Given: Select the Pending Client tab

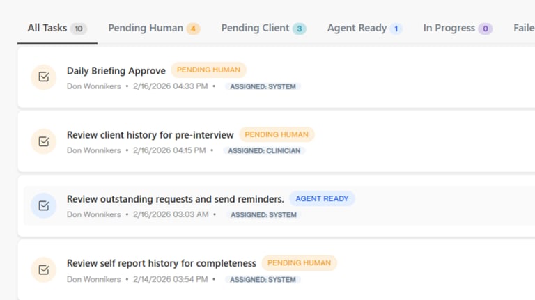Looking at the screenshot, I should 255,29.
